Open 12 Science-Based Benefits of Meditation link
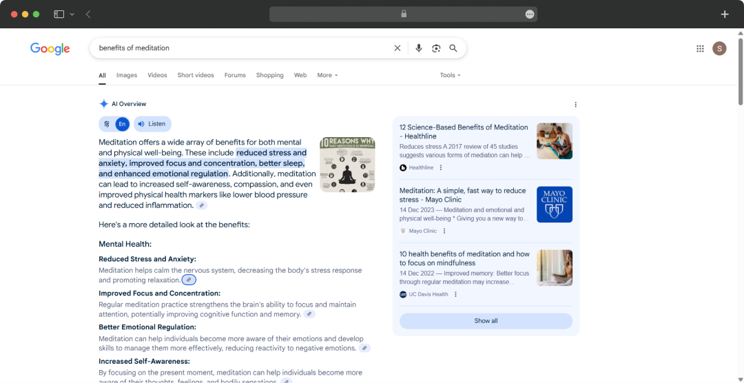 click(464, 132)
